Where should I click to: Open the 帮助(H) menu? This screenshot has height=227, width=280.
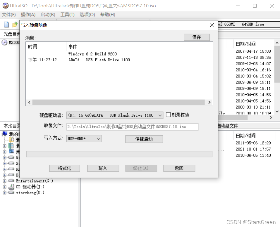pos(108,15)
